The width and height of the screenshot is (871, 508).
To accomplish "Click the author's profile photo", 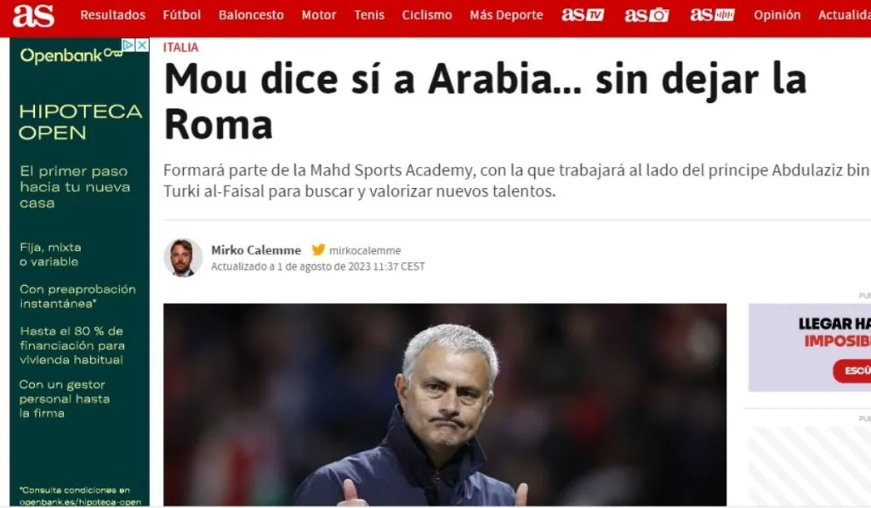I will click(183, 257).
